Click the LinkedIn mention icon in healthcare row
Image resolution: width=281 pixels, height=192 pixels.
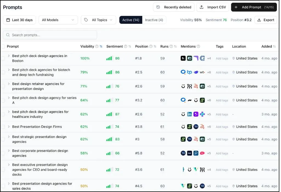189,114
